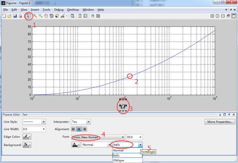Screen dimensions: 238x163
Task: Undock the figure using menu bar arrow
Action: [231, 10]
